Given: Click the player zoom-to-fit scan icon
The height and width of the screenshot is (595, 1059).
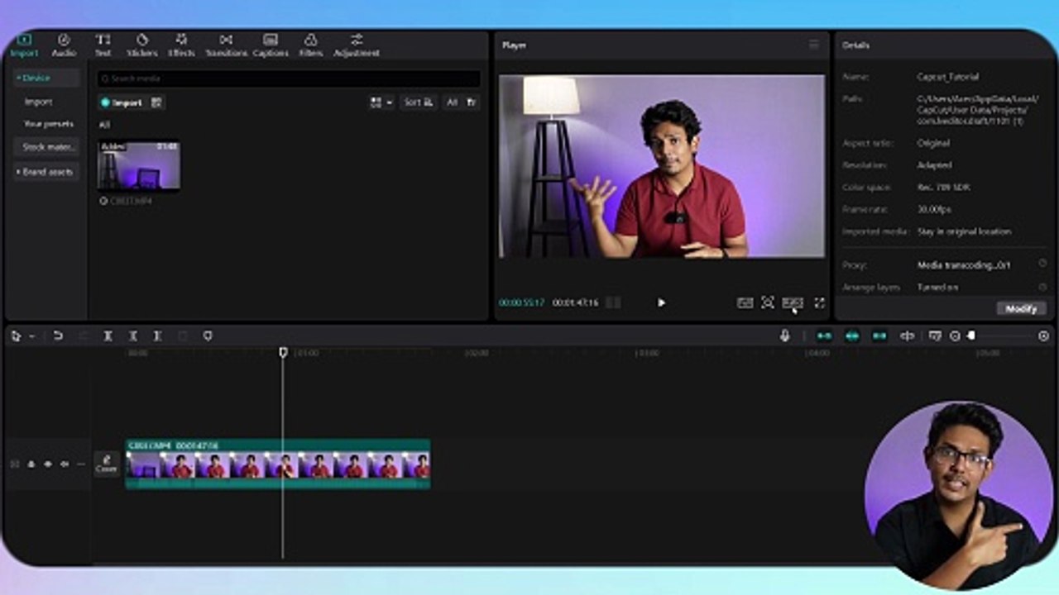Looking at the screenshot, I should tap(768, 303).
